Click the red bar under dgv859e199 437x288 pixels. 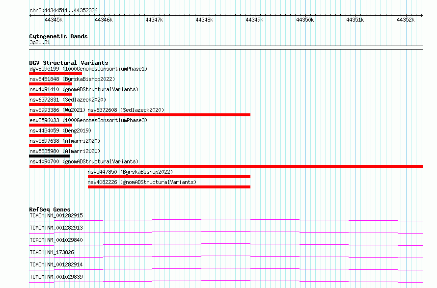[55, 74]
